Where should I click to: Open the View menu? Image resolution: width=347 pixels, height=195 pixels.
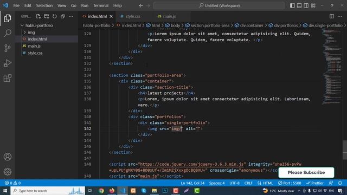point(62,5)
